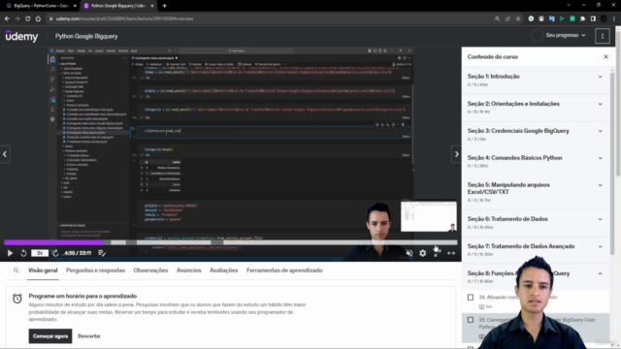This screenshot has width=621, height=349.
Task: Open Chrome three-dot menu
Action: [x=614, y=18]
